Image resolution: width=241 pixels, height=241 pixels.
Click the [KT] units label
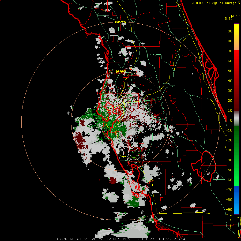point(229,18)
